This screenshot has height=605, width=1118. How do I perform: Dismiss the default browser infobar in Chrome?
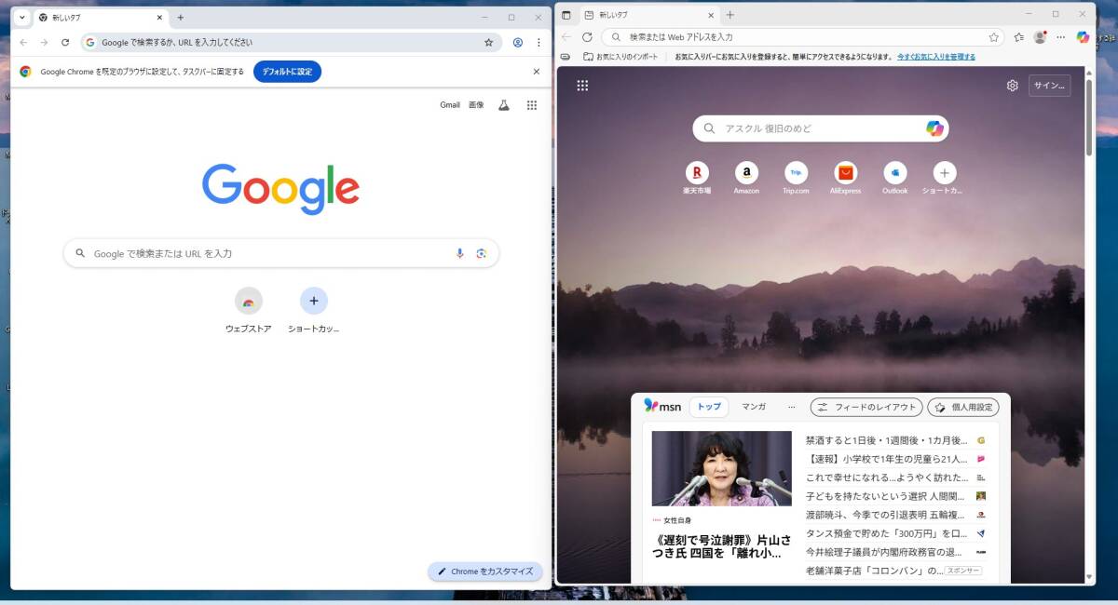coord(537,72)
